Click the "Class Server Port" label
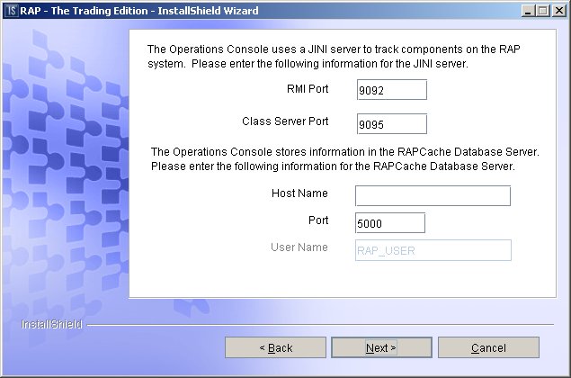 pyautogui.click(x=285, y=121)
